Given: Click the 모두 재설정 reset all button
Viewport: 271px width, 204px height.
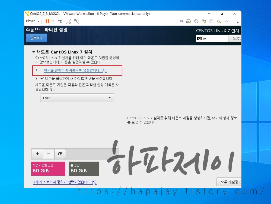Looking at the screenshot, I should (x=228, y=182).
